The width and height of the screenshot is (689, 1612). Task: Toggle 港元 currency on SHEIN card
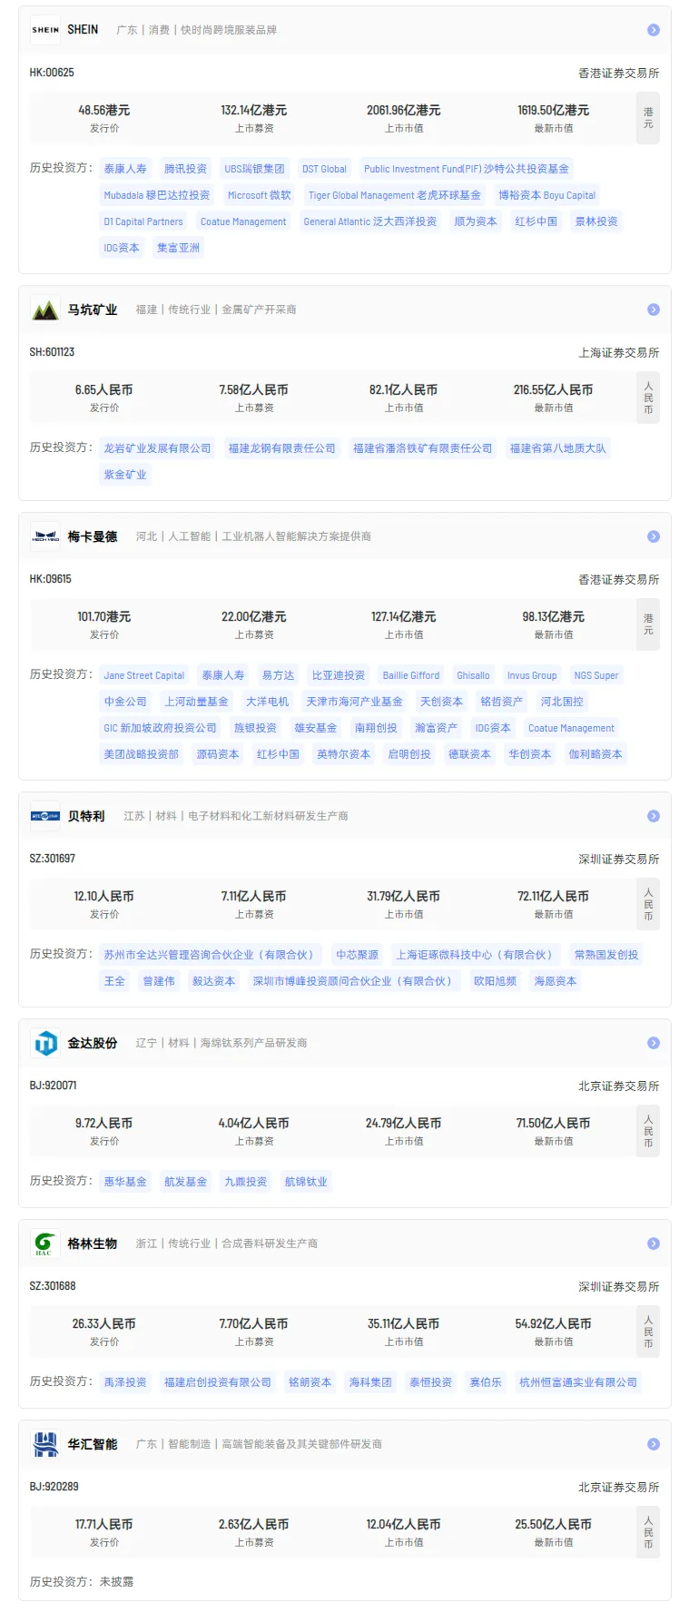point(648,118)
